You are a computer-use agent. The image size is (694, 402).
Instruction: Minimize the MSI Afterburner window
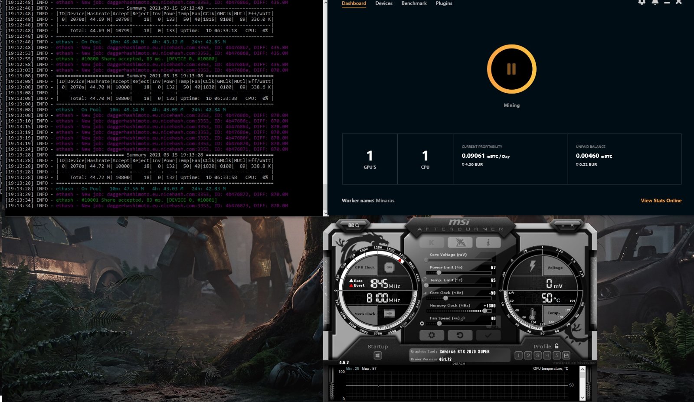click(563, 226)
